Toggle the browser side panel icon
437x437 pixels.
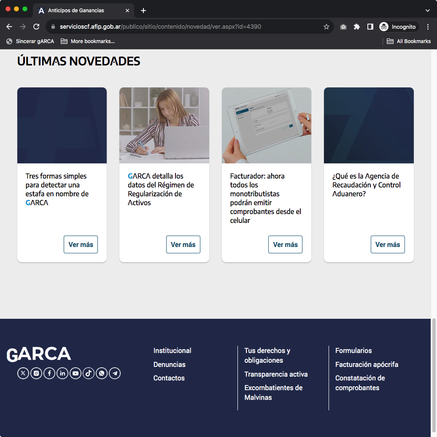[x=370, y=27]
